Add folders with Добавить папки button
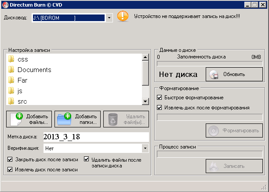 click(x=77, y=119)
